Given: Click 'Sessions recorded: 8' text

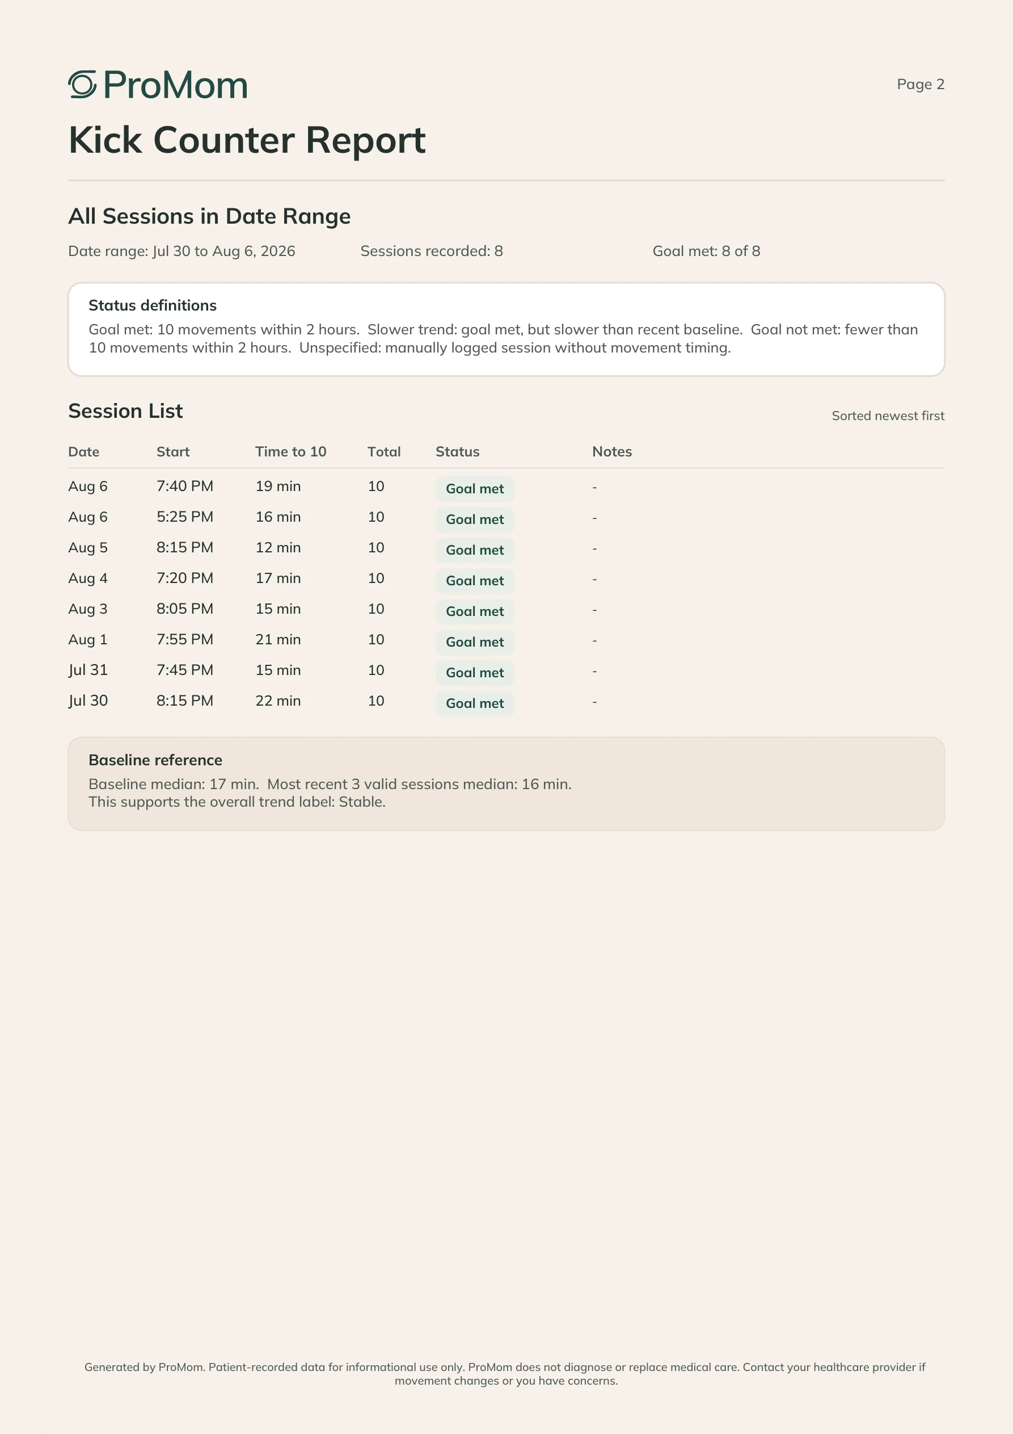Looking at the screenshot, I should 431,251.
